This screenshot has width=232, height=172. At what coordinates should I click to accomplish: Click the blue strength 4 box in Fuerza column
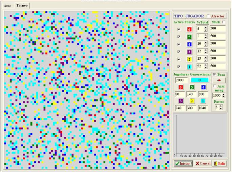[189, 44]
